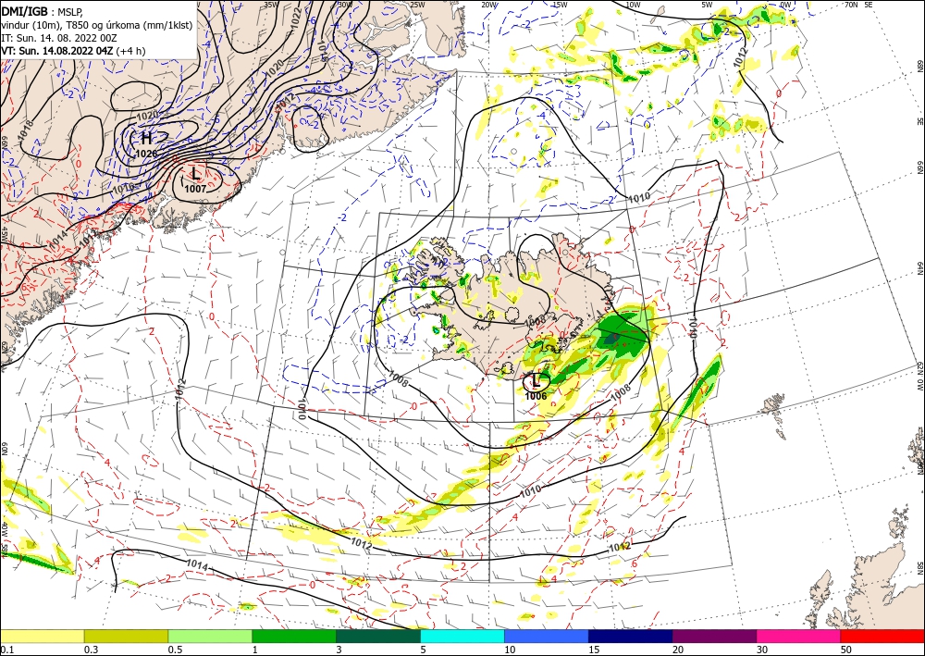This screenshot has height=656, width=925.
Task: Click the 0.3 legend value
Action: point(91,650)
